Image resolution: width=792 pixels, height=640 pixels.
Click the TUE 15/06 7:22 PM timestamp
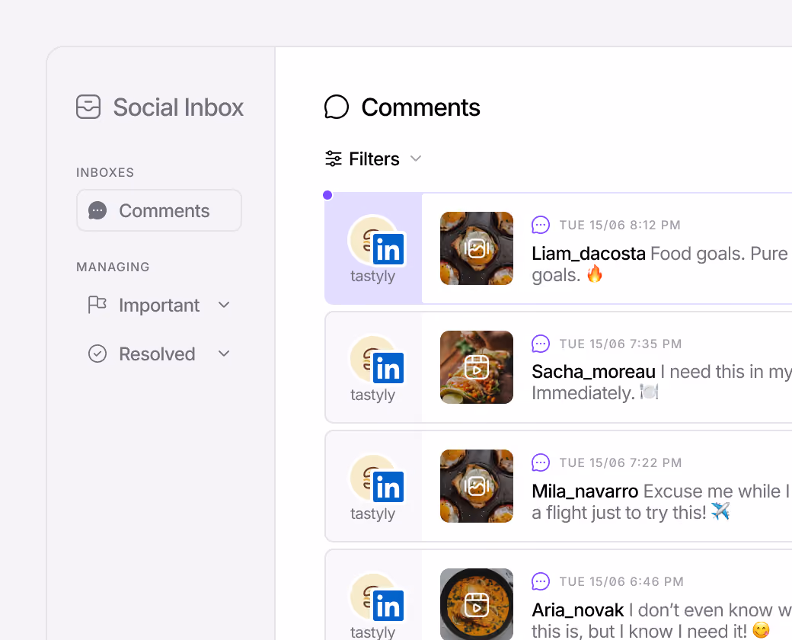click(620, 462)
